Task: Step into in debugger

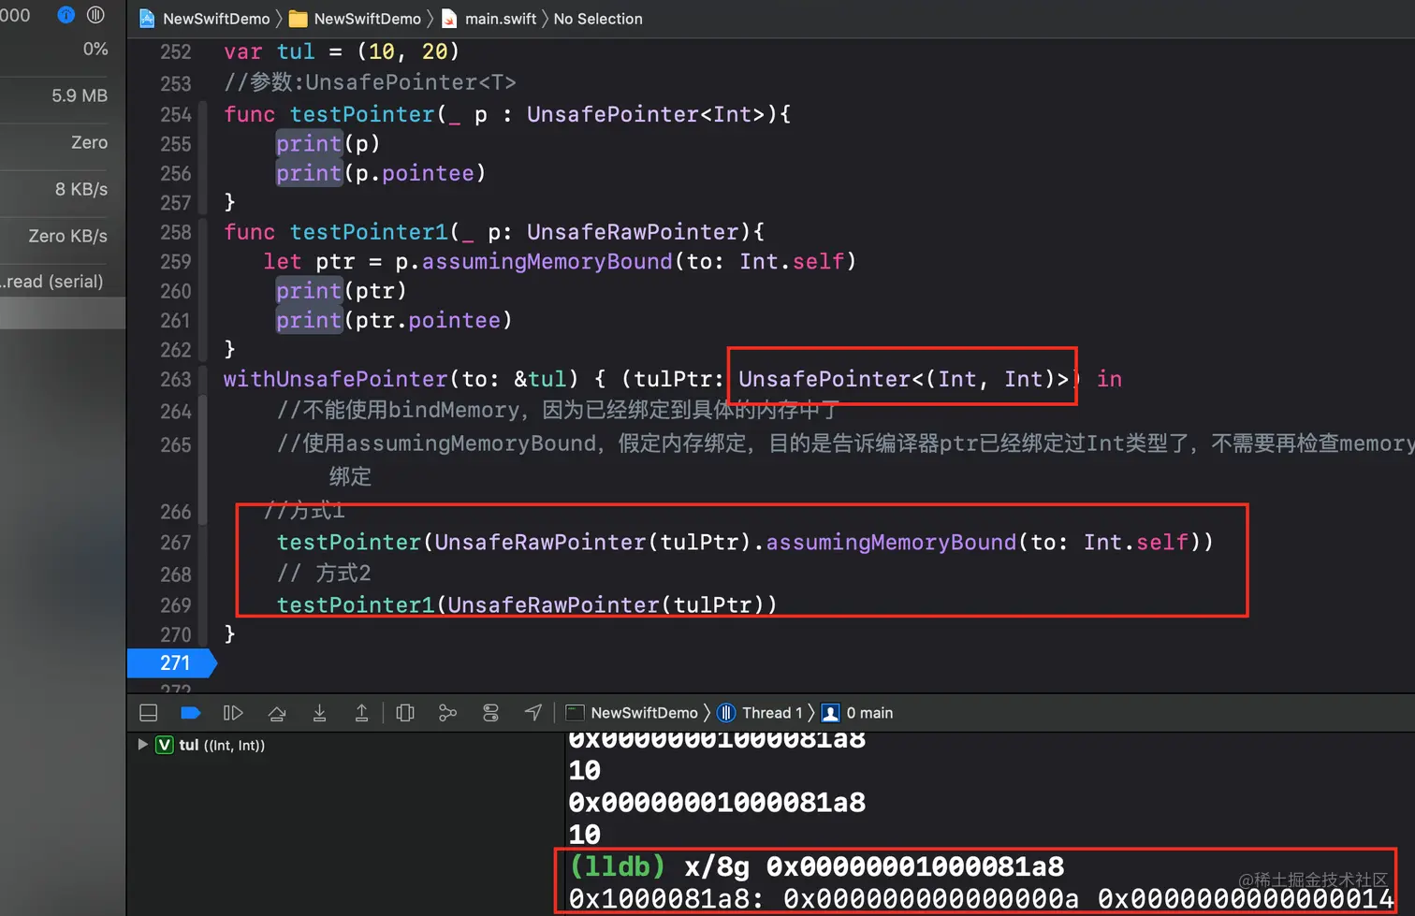Action: pos(319,713)
